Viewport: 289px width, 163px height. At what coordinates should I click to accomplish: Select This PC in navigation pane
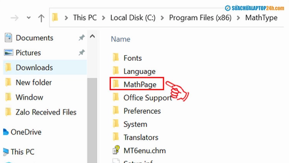[22, 152]
